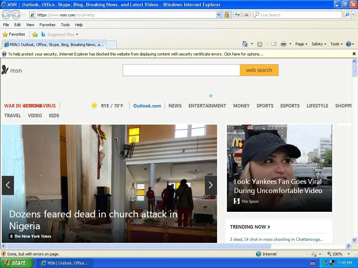Open a new blank tab
The width and height of the screenshot is (358, 268).
112,45
